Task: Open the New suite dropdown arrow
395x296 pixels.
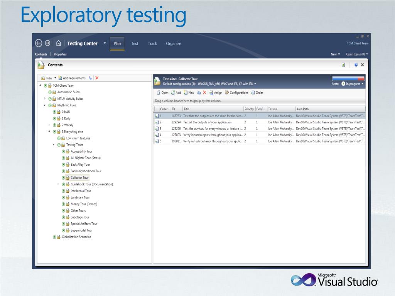Action: click(x=55, y=78)
